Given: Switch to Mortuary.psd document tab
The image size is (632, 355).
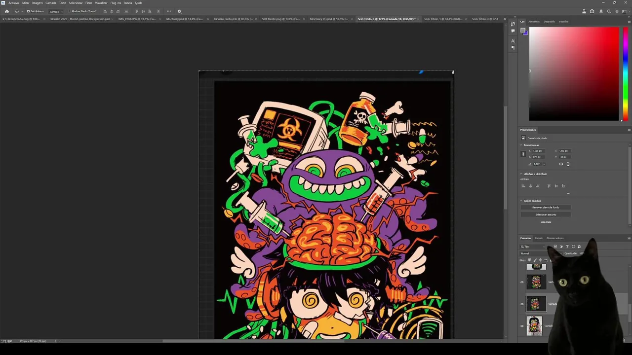Looking at the screenshot, I should click(x=185, y=19).
